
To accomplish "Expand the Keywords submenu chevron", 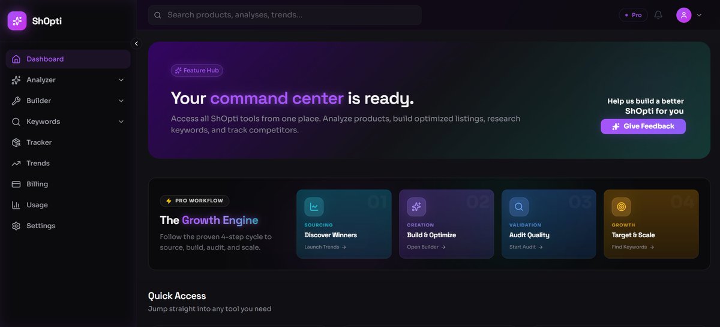I will 121,122.
